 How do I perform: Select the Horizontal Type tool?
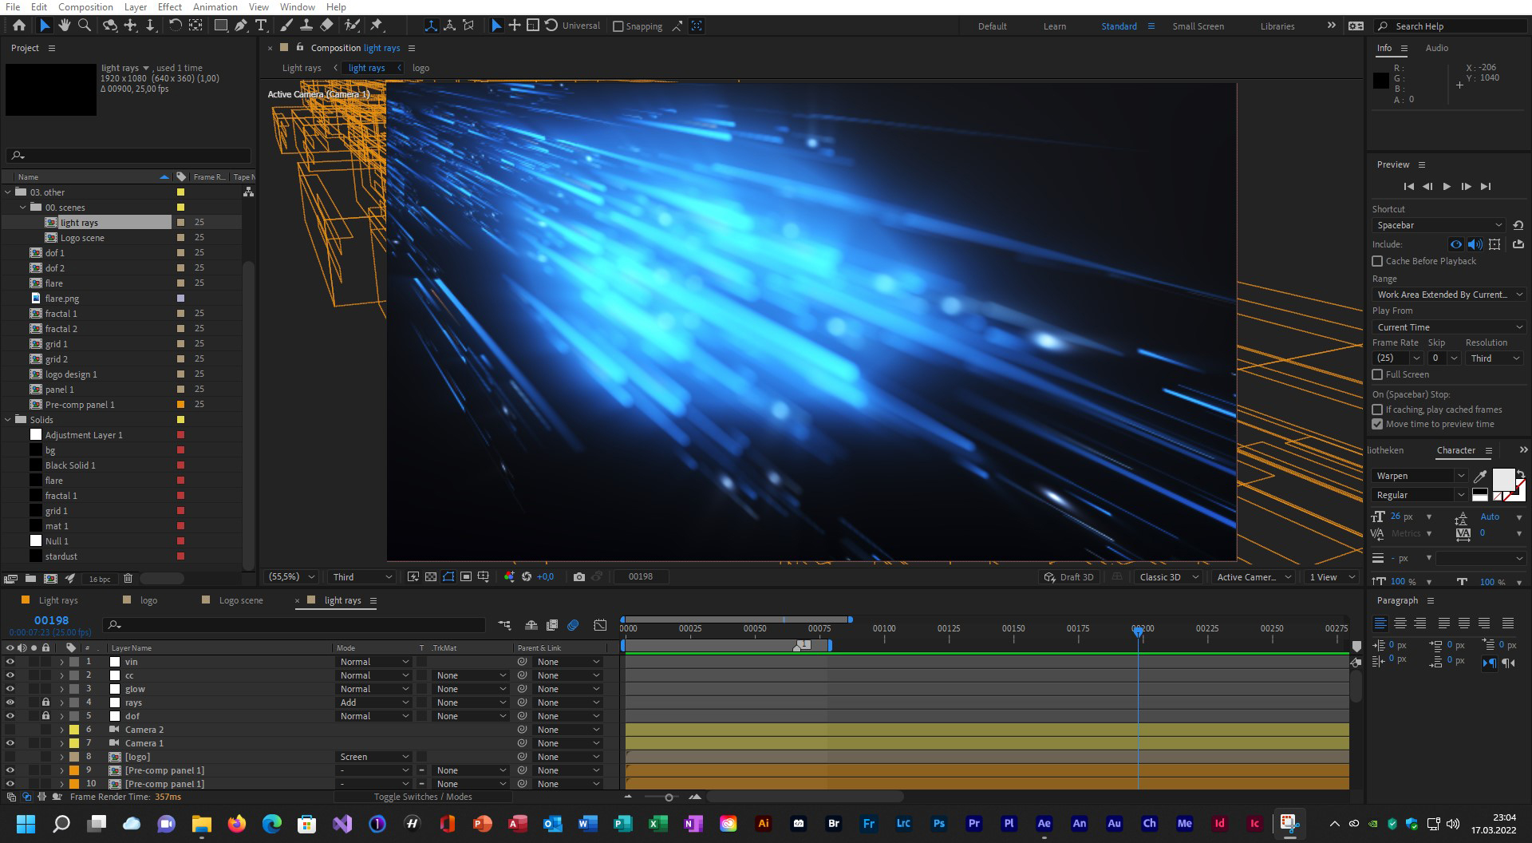coord(261,26)
